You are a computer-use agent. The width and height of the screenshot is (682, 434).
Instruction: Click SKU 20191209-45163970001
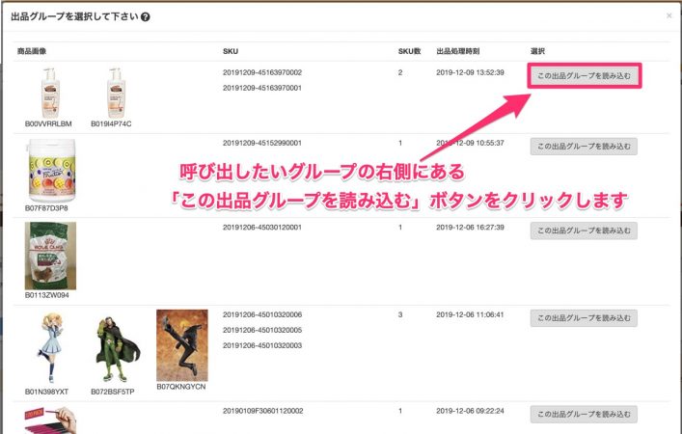262,88
